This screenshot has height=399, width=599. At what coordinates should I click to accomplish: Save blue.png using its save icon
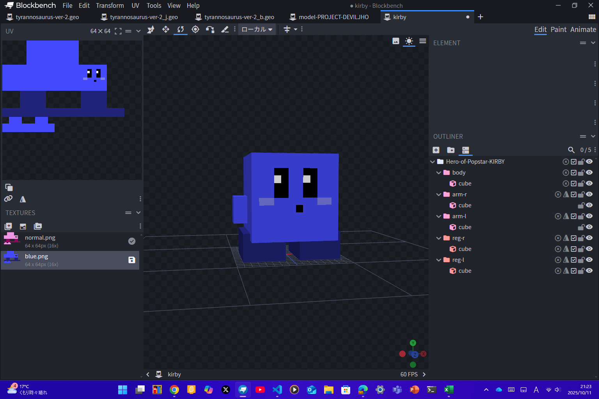click(x=132, y=260)
